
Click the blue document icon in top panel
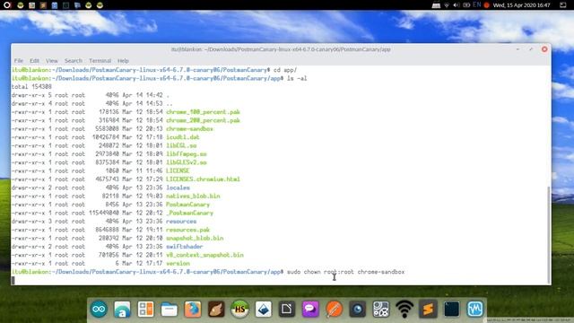(x=54, y=5)
